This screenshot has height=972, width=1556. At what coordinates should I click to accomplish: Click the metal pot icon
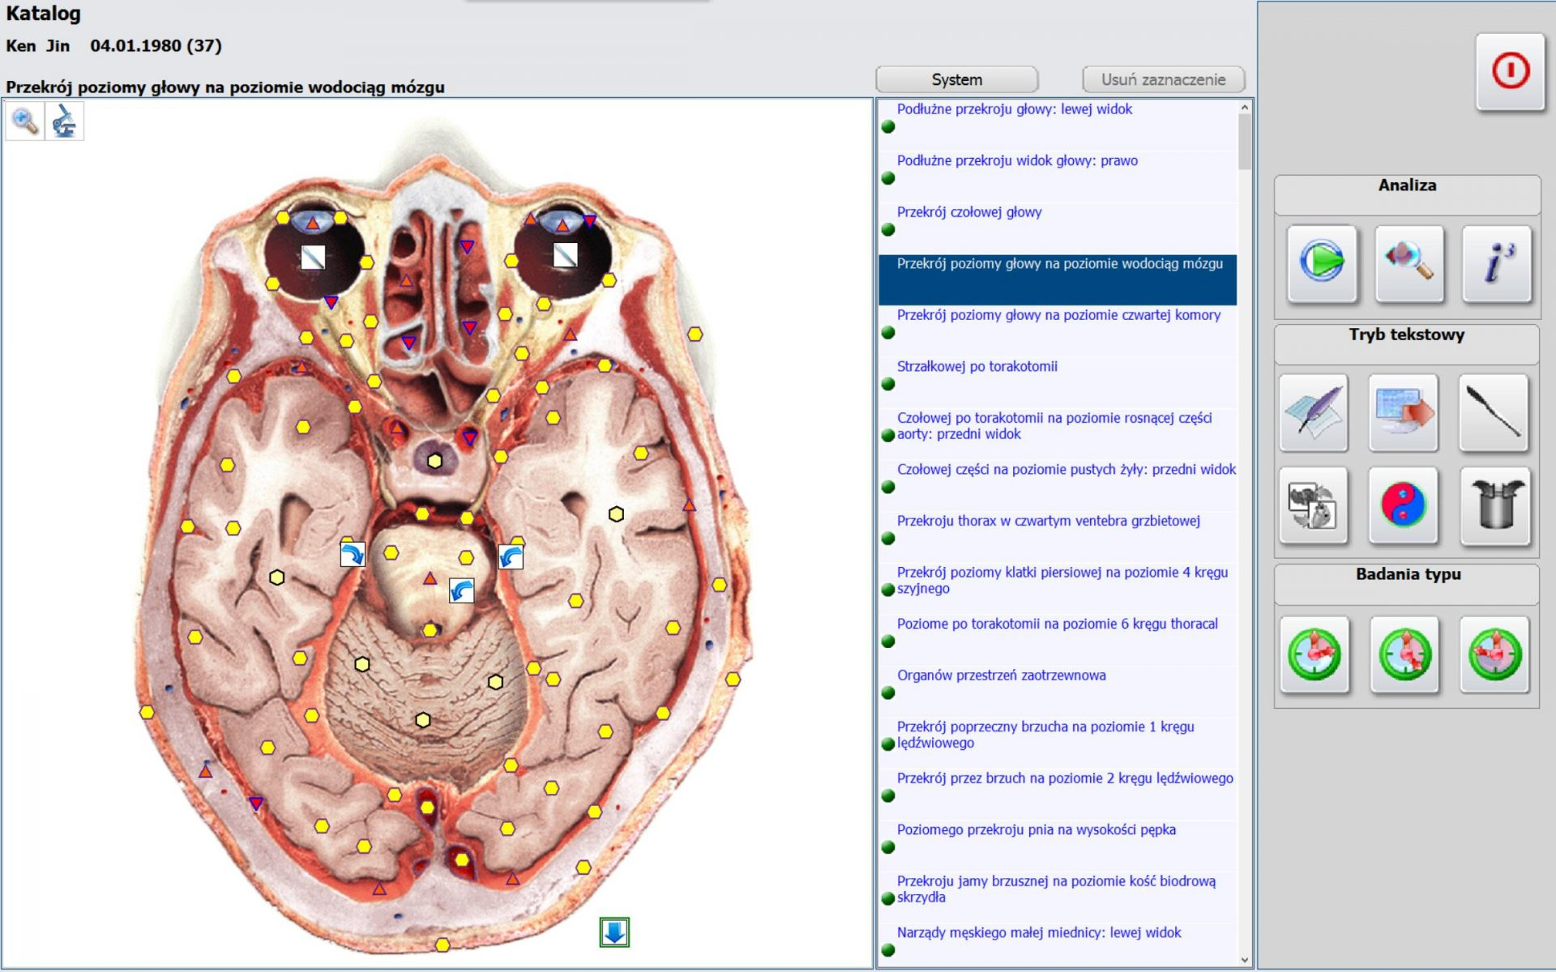click(x=1495, y=505)
